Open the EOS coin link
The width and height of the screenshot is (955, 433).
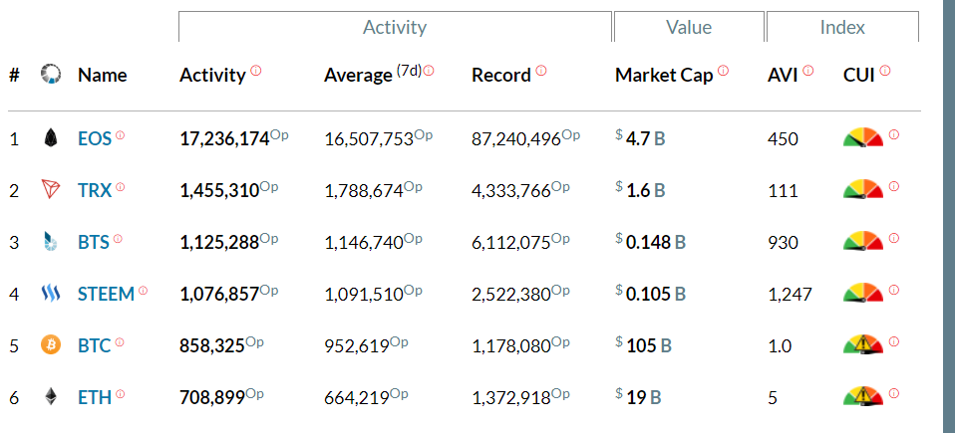point(95,139)
